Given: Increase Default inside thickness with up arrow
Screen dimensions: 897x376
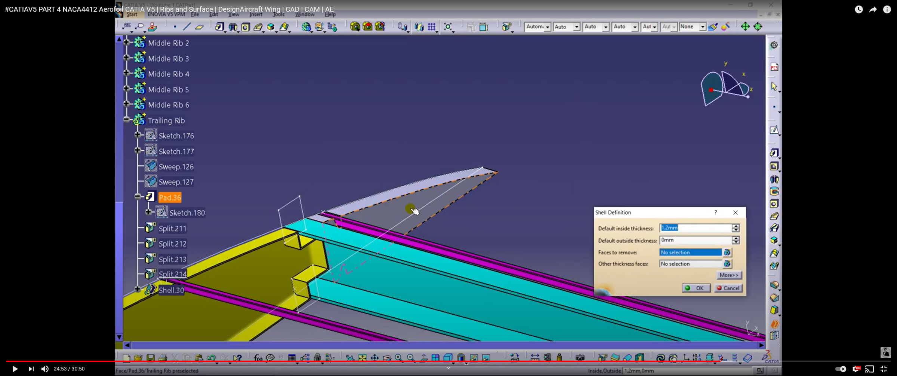Looking at the screenshot, I should [736, 226].
